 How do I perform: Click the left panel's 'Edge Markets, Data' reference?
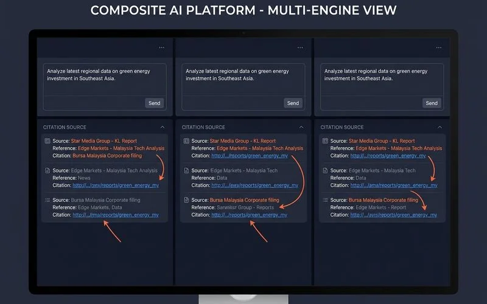100,207
